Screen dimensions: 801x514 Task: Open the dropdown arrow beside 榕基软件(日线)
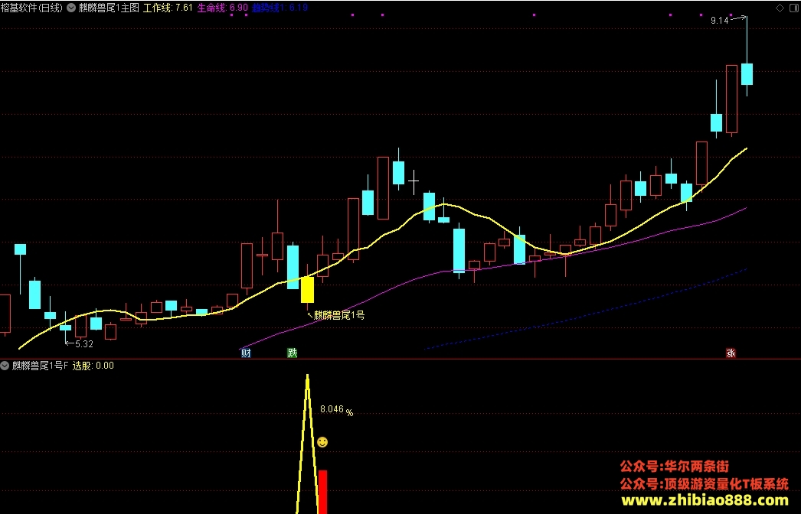pos(71,8)
